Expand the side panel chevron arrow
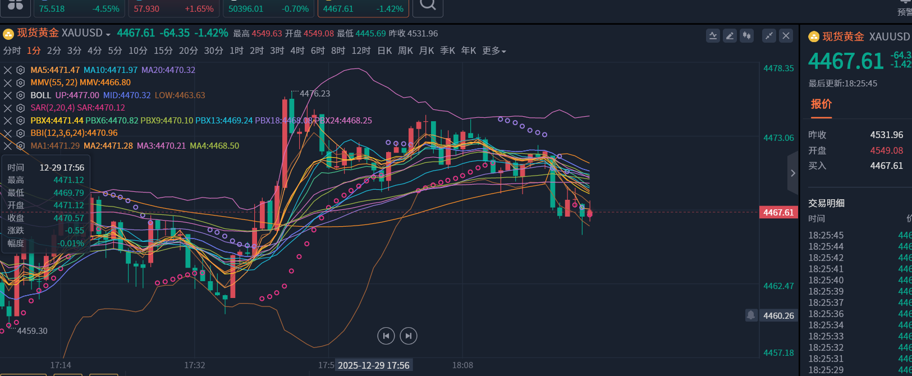The image size is (912, 376). tap(792, 173)
